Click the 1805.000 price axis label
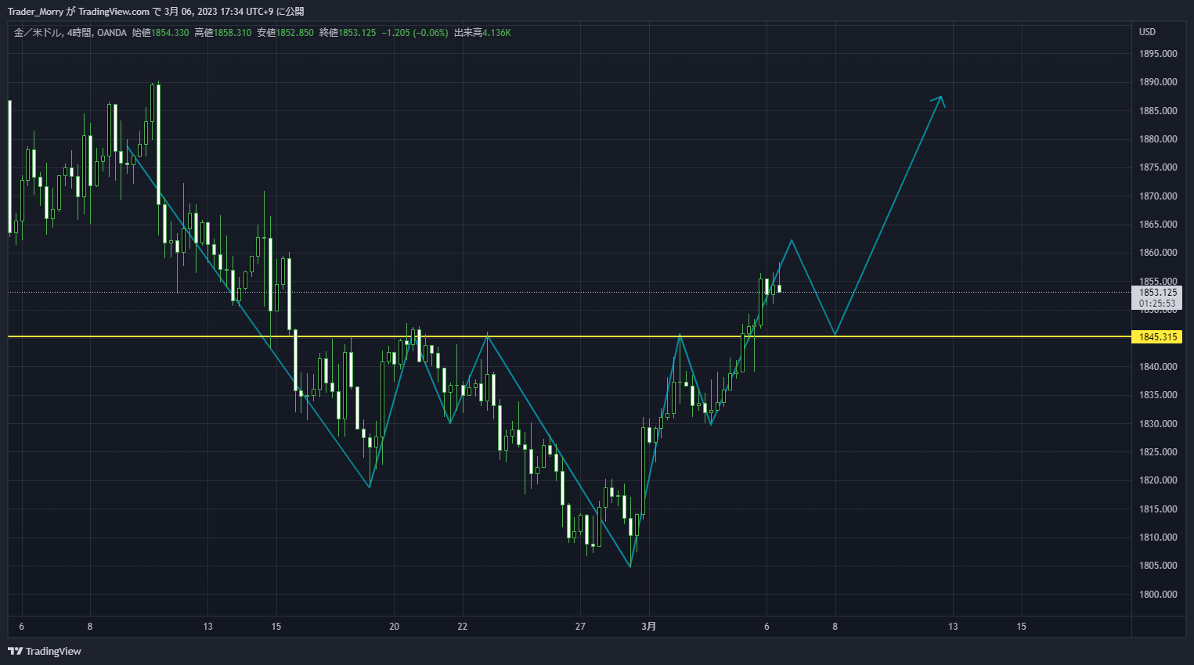The image size is (1194, 665). 1158,566
